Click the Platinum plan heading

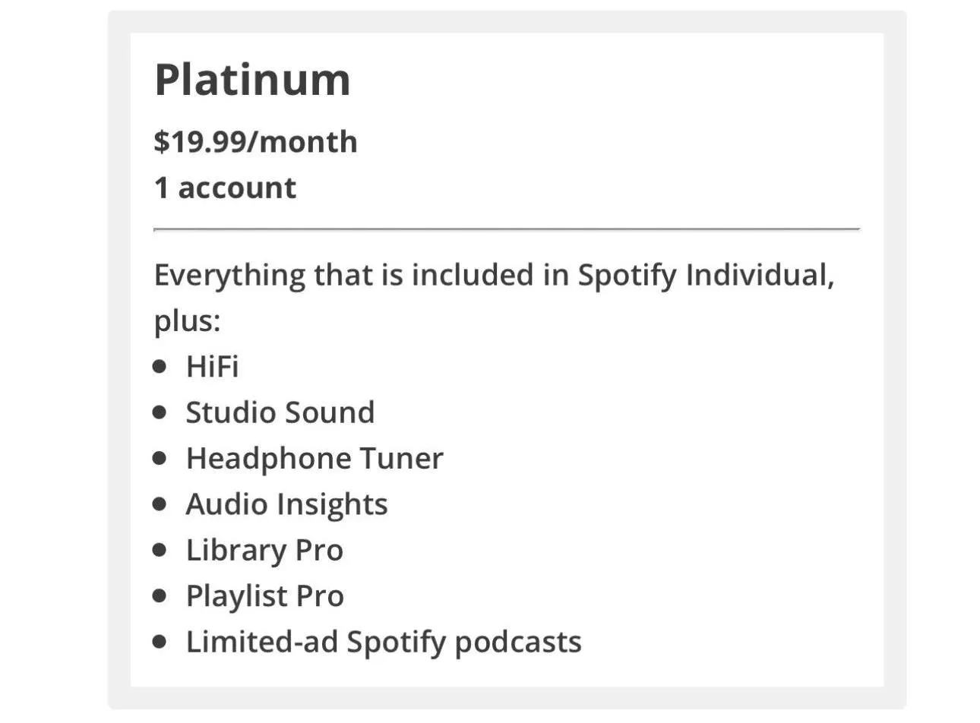[252, 80]
